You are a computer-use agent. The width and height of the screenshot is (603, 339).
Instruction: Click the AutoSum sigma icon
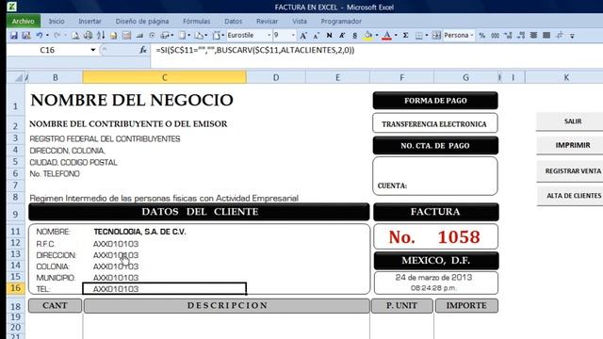click(405, 36)
